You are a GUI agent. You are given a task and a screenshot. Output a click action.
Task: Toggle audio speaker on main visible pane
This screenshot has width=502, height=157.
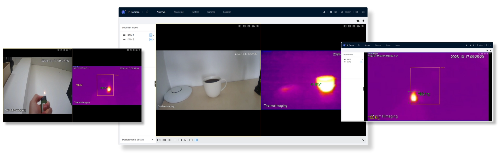click(x=258, y=26)
